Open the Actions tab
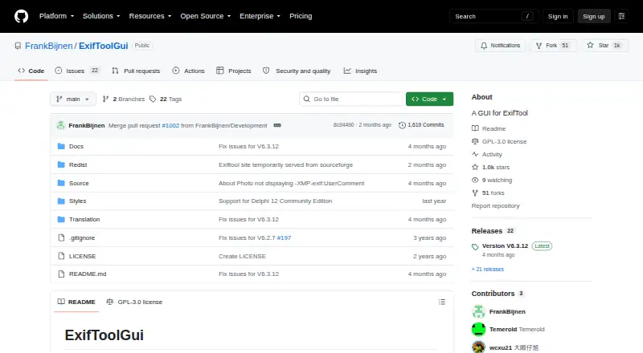Image resolution: width=643 pixels, height=353 pixels. (188, 71)
